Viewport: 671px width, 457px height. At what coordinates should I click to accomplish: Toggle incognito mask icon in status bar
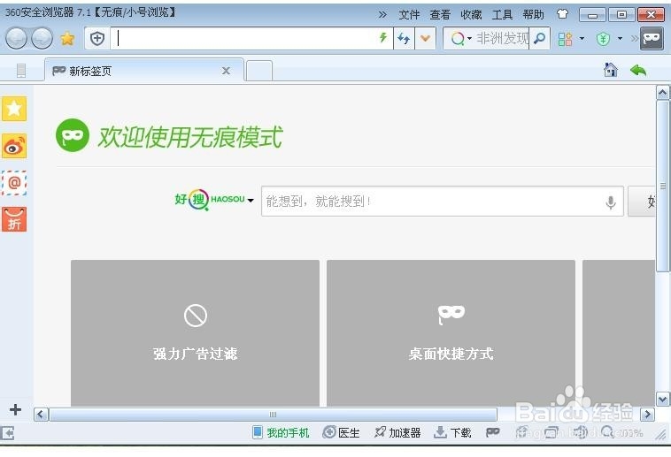click(x=493, y=432)
